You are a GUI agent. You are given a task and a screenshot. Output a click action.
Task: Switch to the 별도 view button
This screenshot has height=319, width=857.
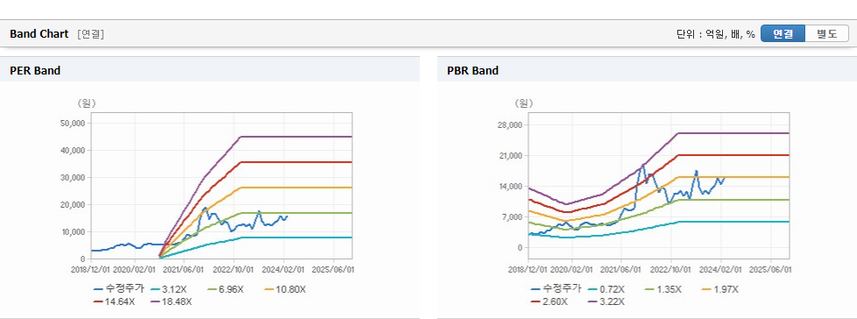827,34
